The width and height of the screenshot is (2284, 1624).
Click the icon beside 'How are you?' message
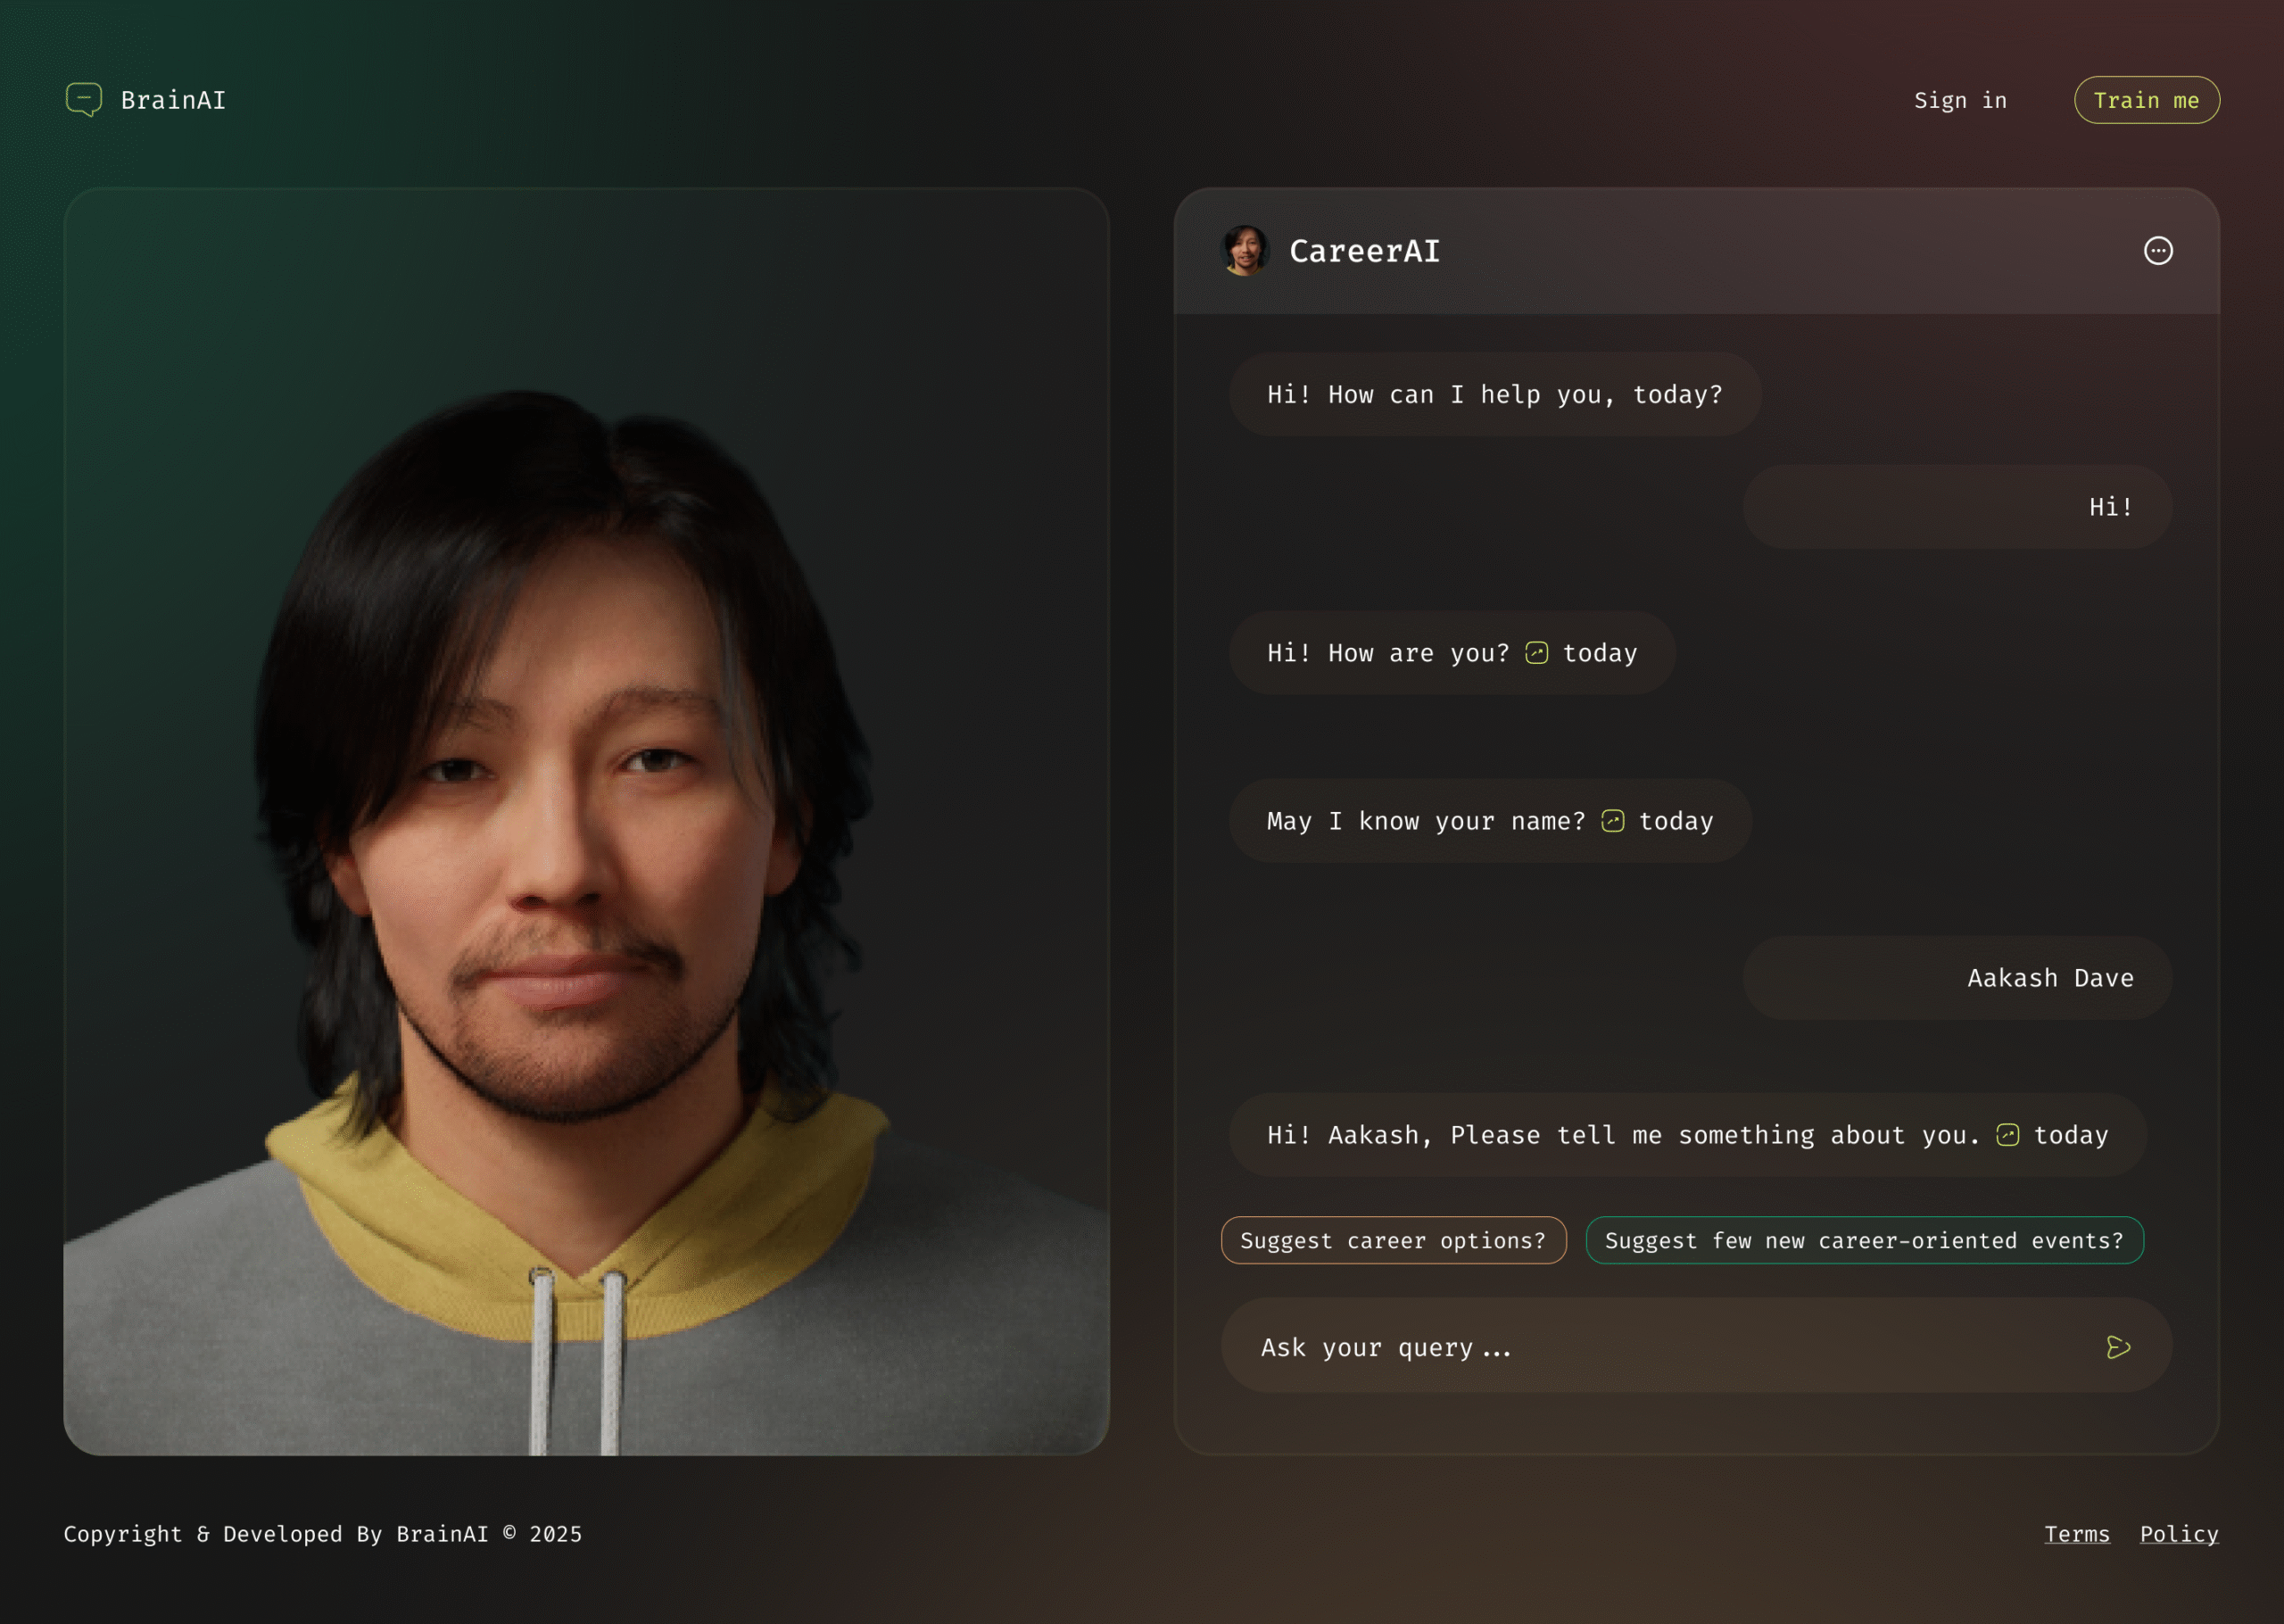(x=1536, y=653)
